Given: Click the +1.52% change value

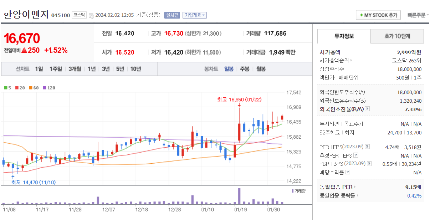Looking at the screenshot, I should tap(56, 50).
